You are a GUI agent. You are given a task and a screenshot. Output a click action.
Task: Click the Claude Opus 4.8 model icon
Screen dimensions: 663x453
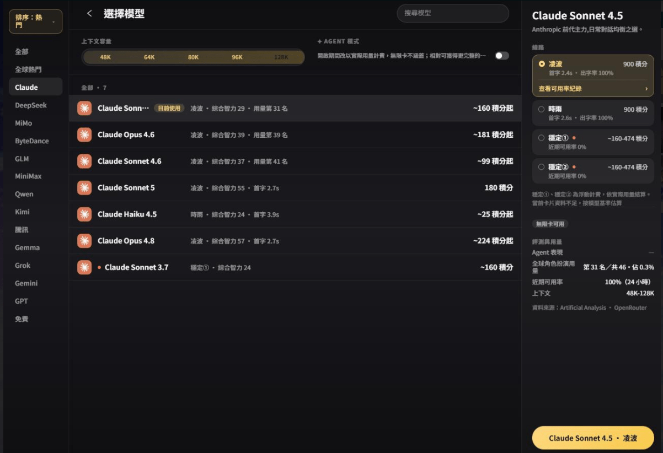click(84, 240)
